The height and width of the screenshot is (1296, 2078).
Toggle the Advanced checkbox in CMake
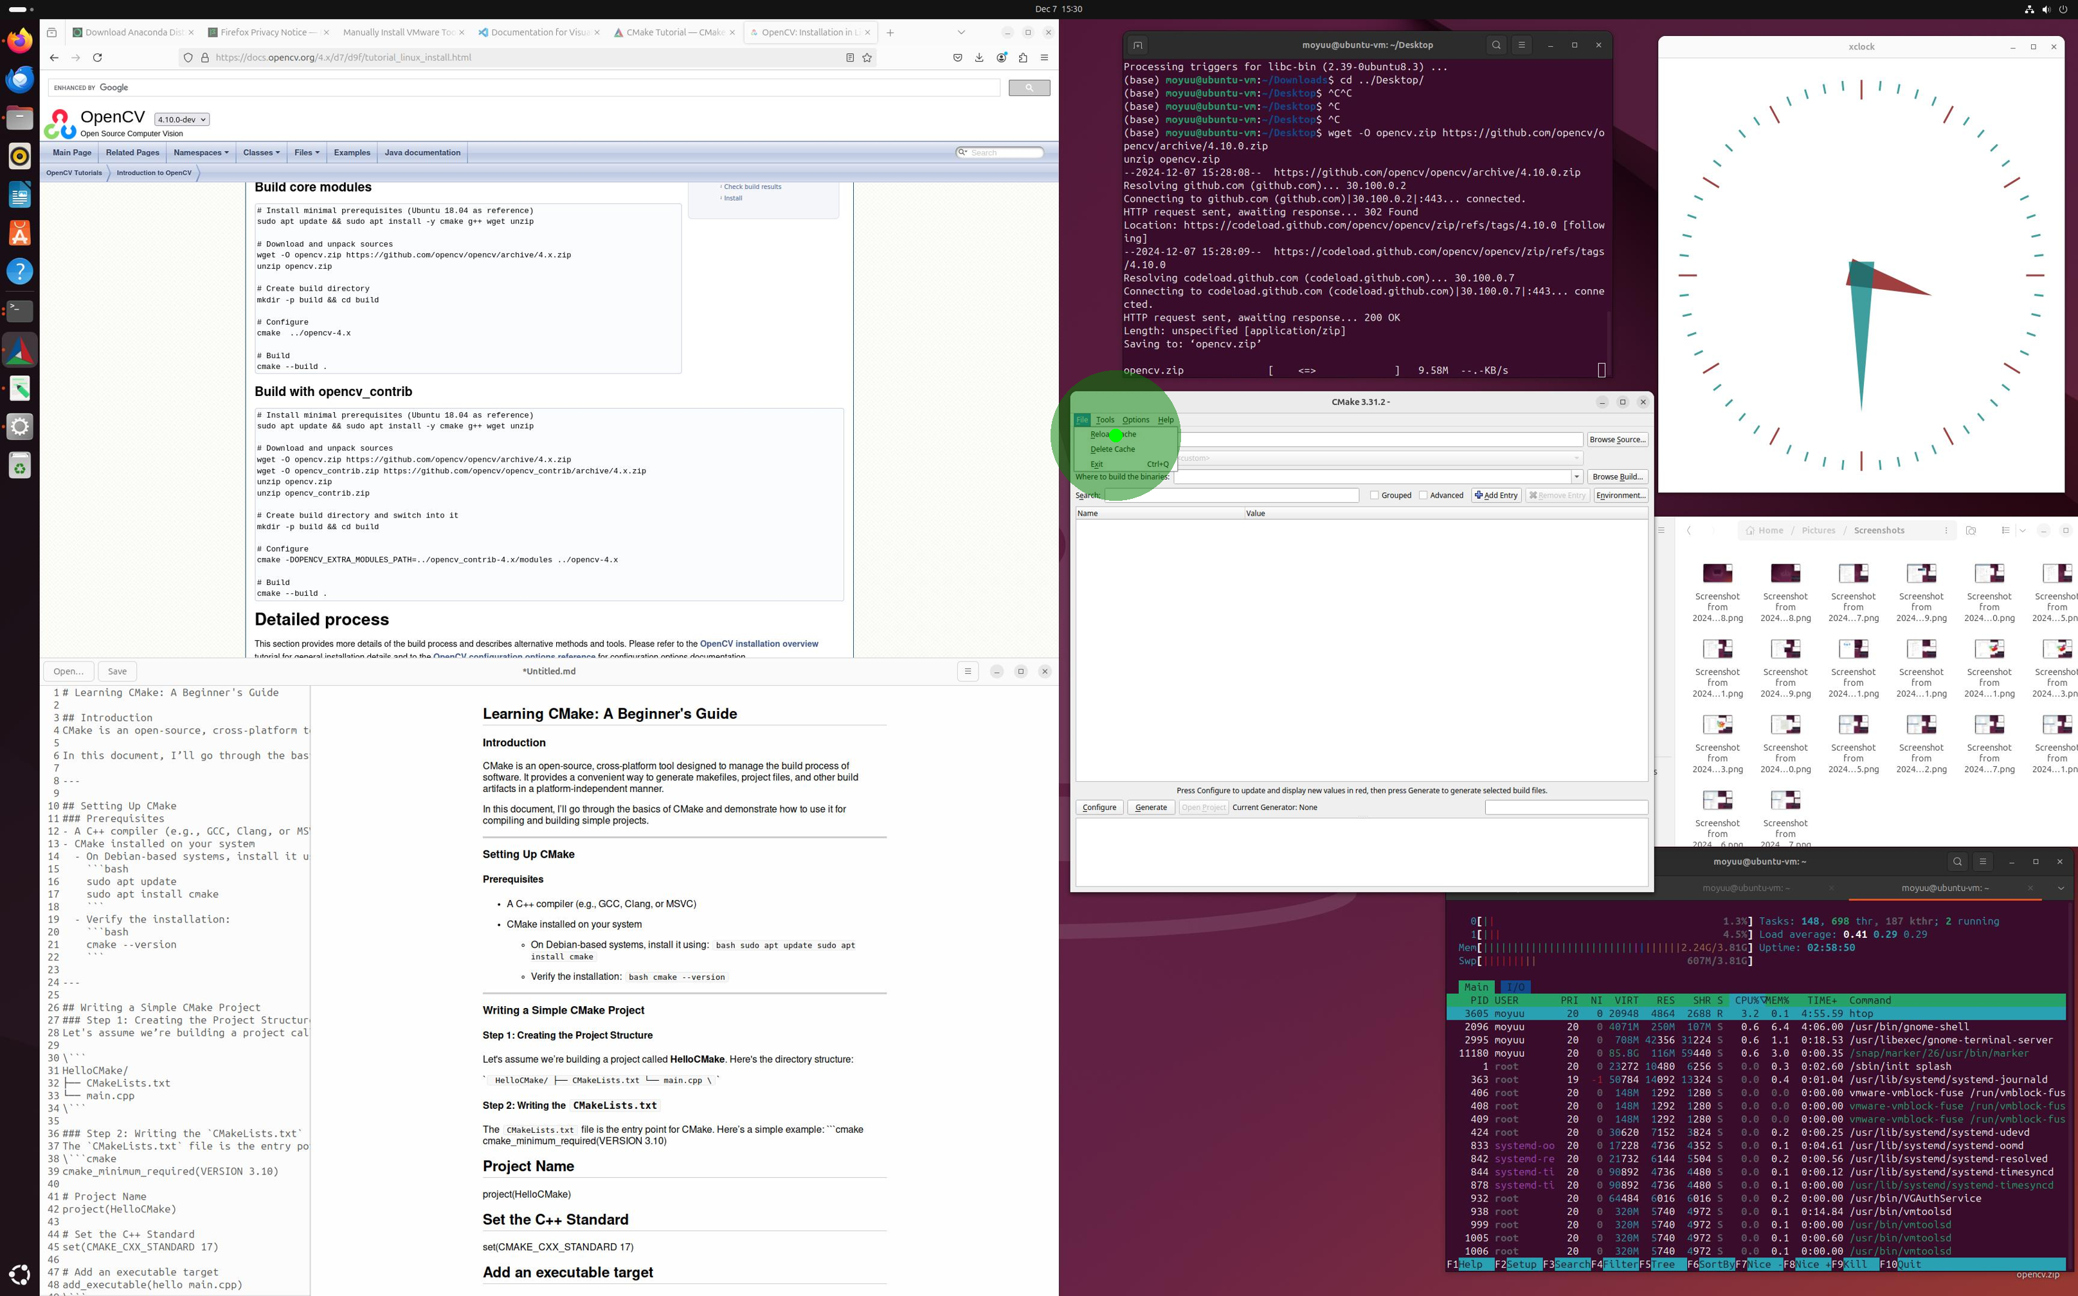(x=1423, y=496)
